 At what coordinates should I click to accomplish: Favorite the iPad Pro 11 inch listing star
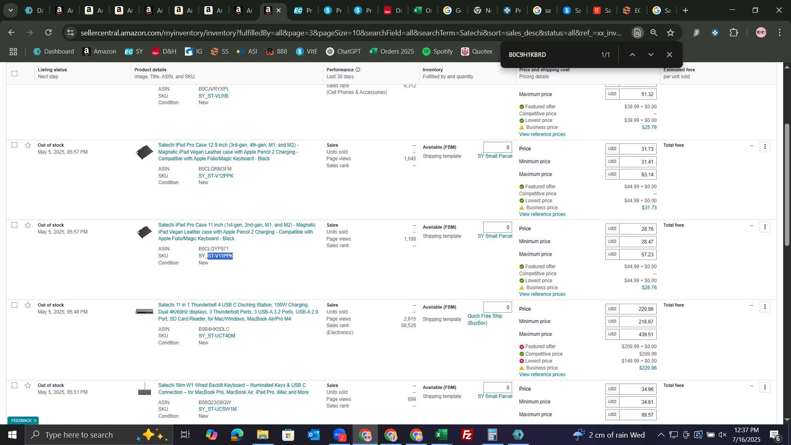[28, 225]
